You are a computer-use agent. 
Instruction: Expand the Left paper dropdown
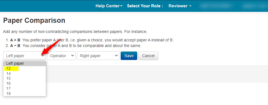tap(24, 56)
